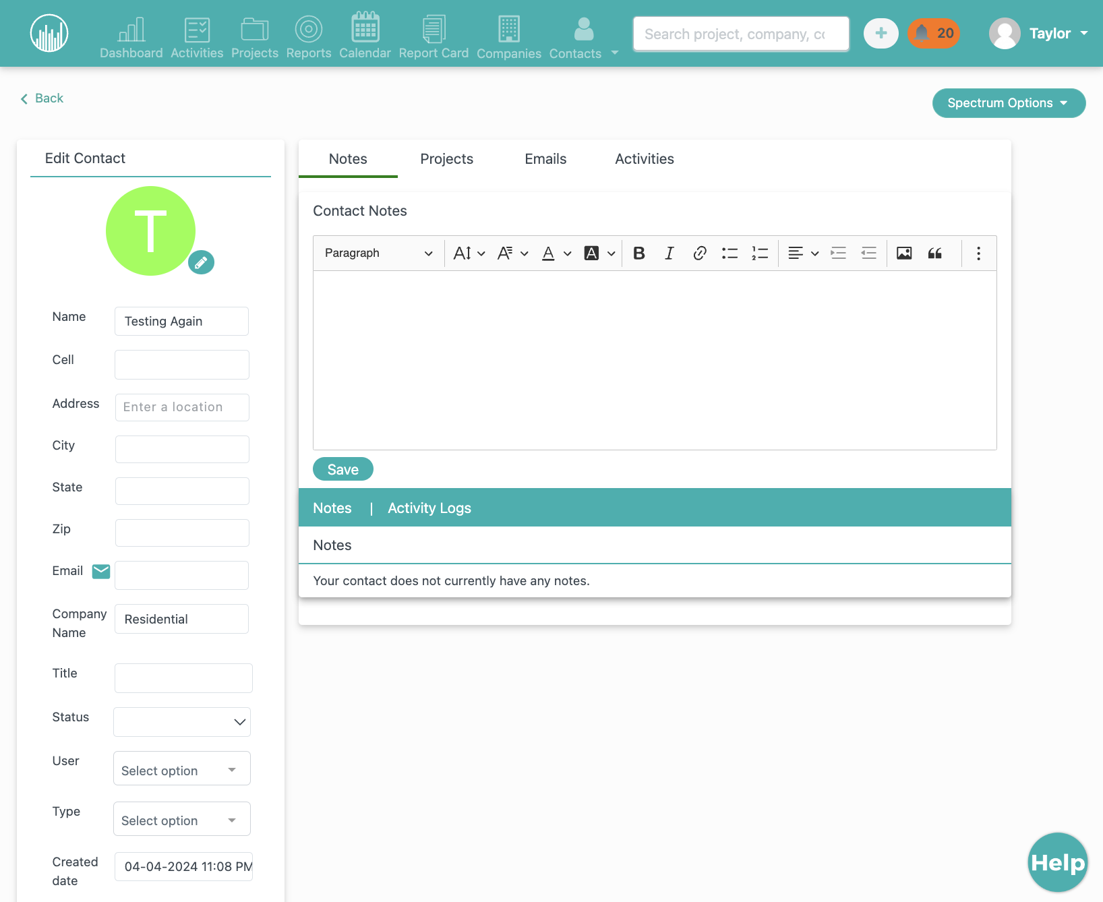Click the Address enter a location field

coord(182,407)
